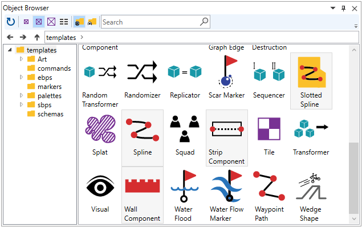Select the palettes folder in tree
Viewport: 362px width, 227px height.
[x=44, y=96]
